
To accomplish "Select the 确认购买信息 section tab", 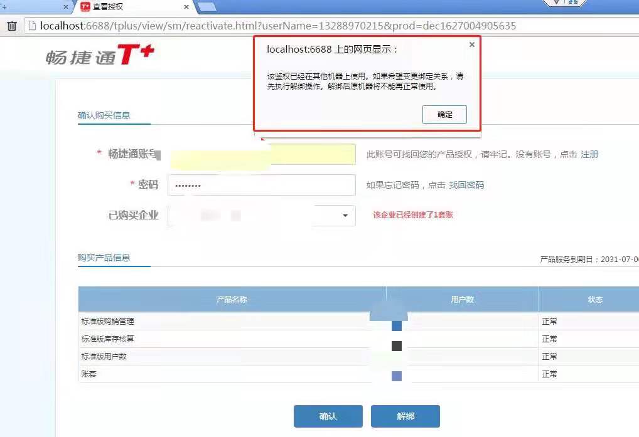I will click(x=104, y=115).
